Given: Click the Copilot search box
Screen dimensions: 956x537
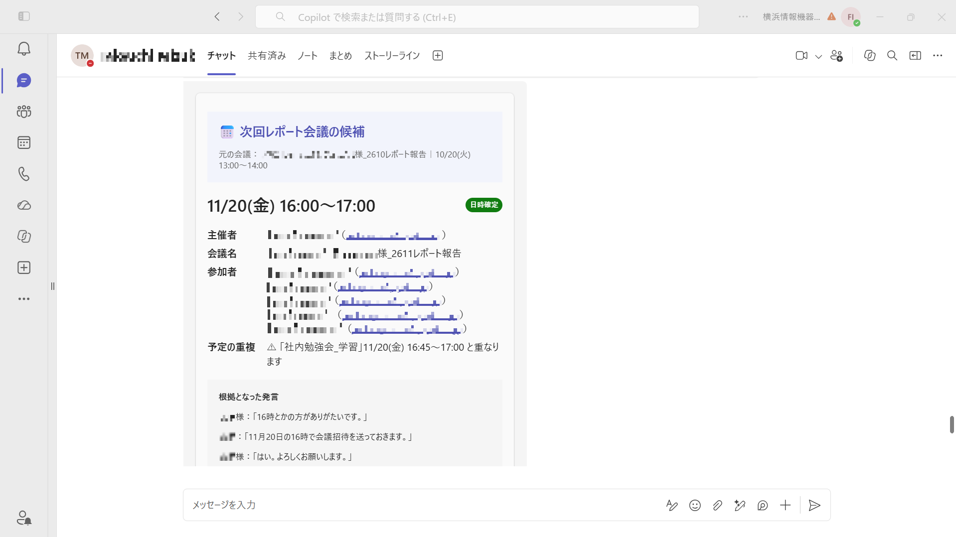Looking at the screenshot, I should 477,17.
